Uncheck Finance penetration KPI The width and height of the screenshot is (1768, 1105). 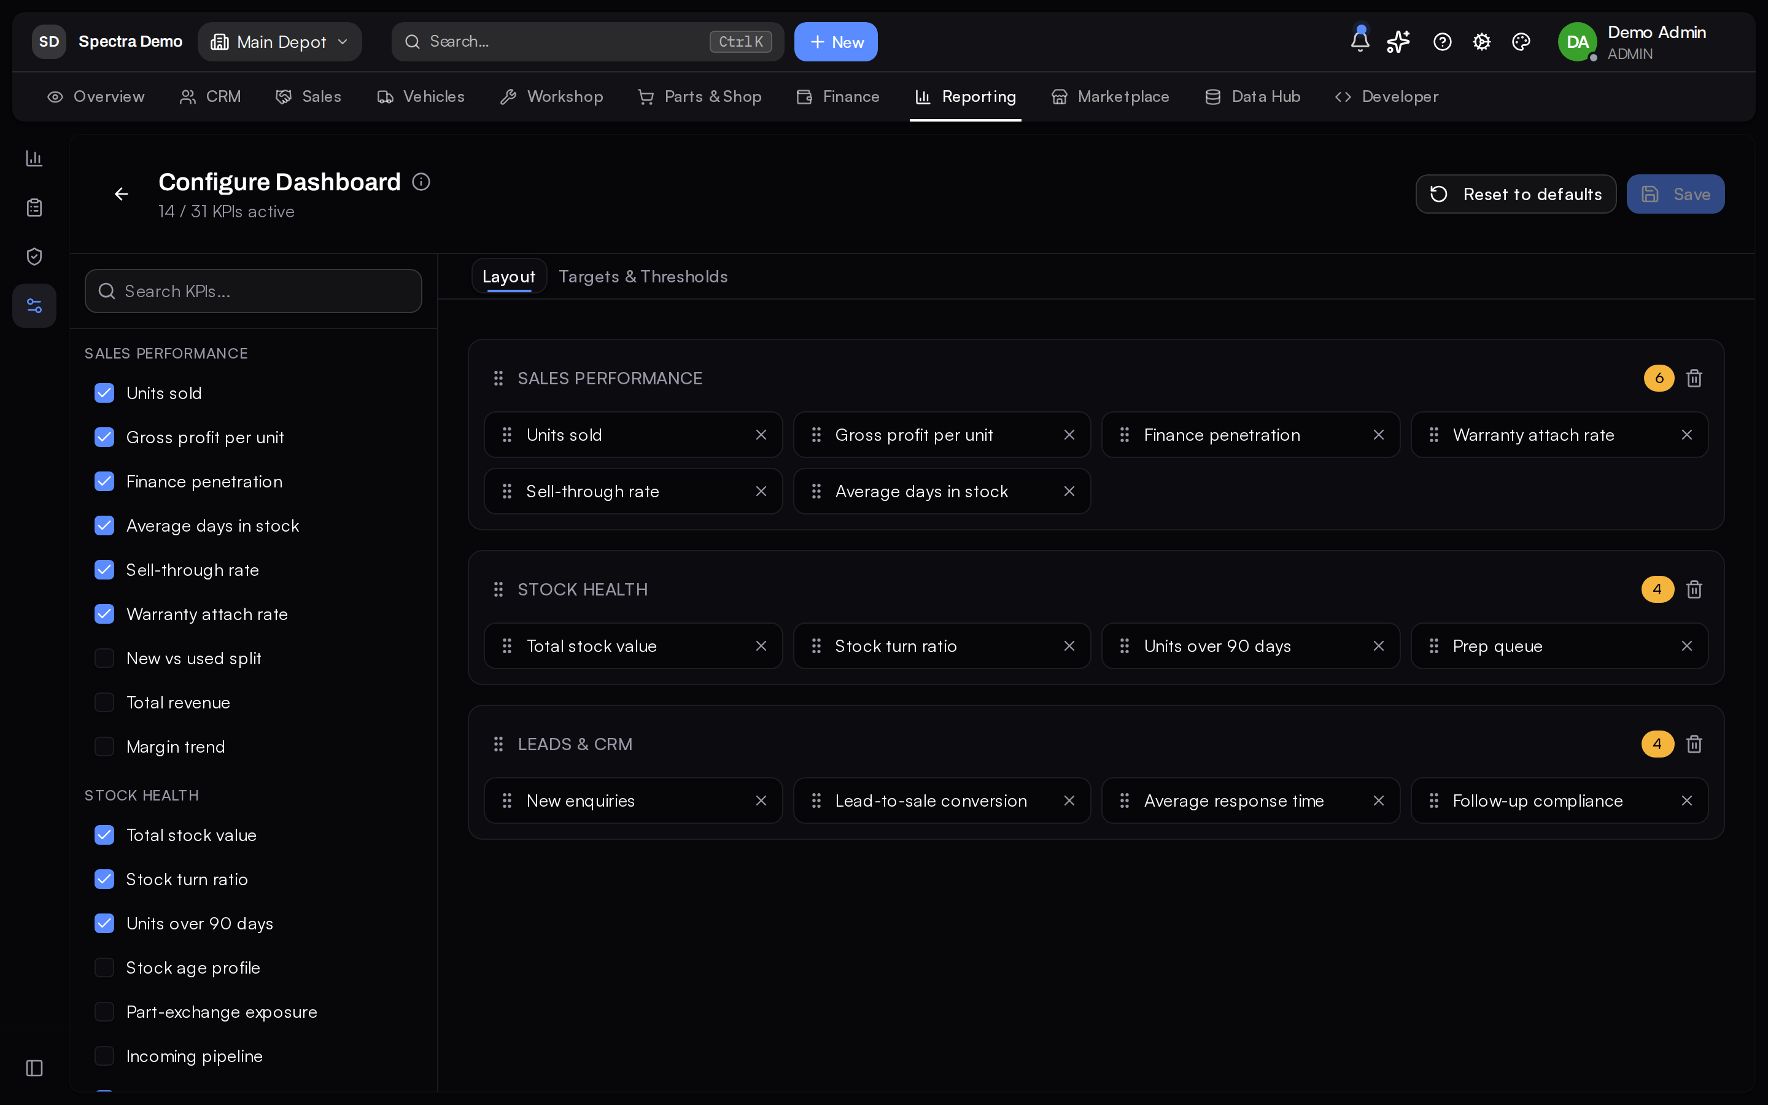point(104,482)
